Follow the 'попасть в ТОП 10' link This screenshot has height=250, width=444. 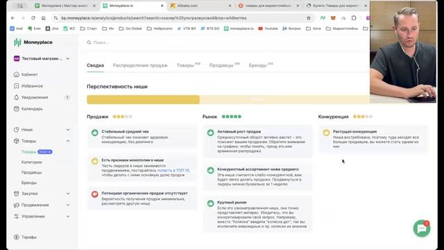(173, 170)
